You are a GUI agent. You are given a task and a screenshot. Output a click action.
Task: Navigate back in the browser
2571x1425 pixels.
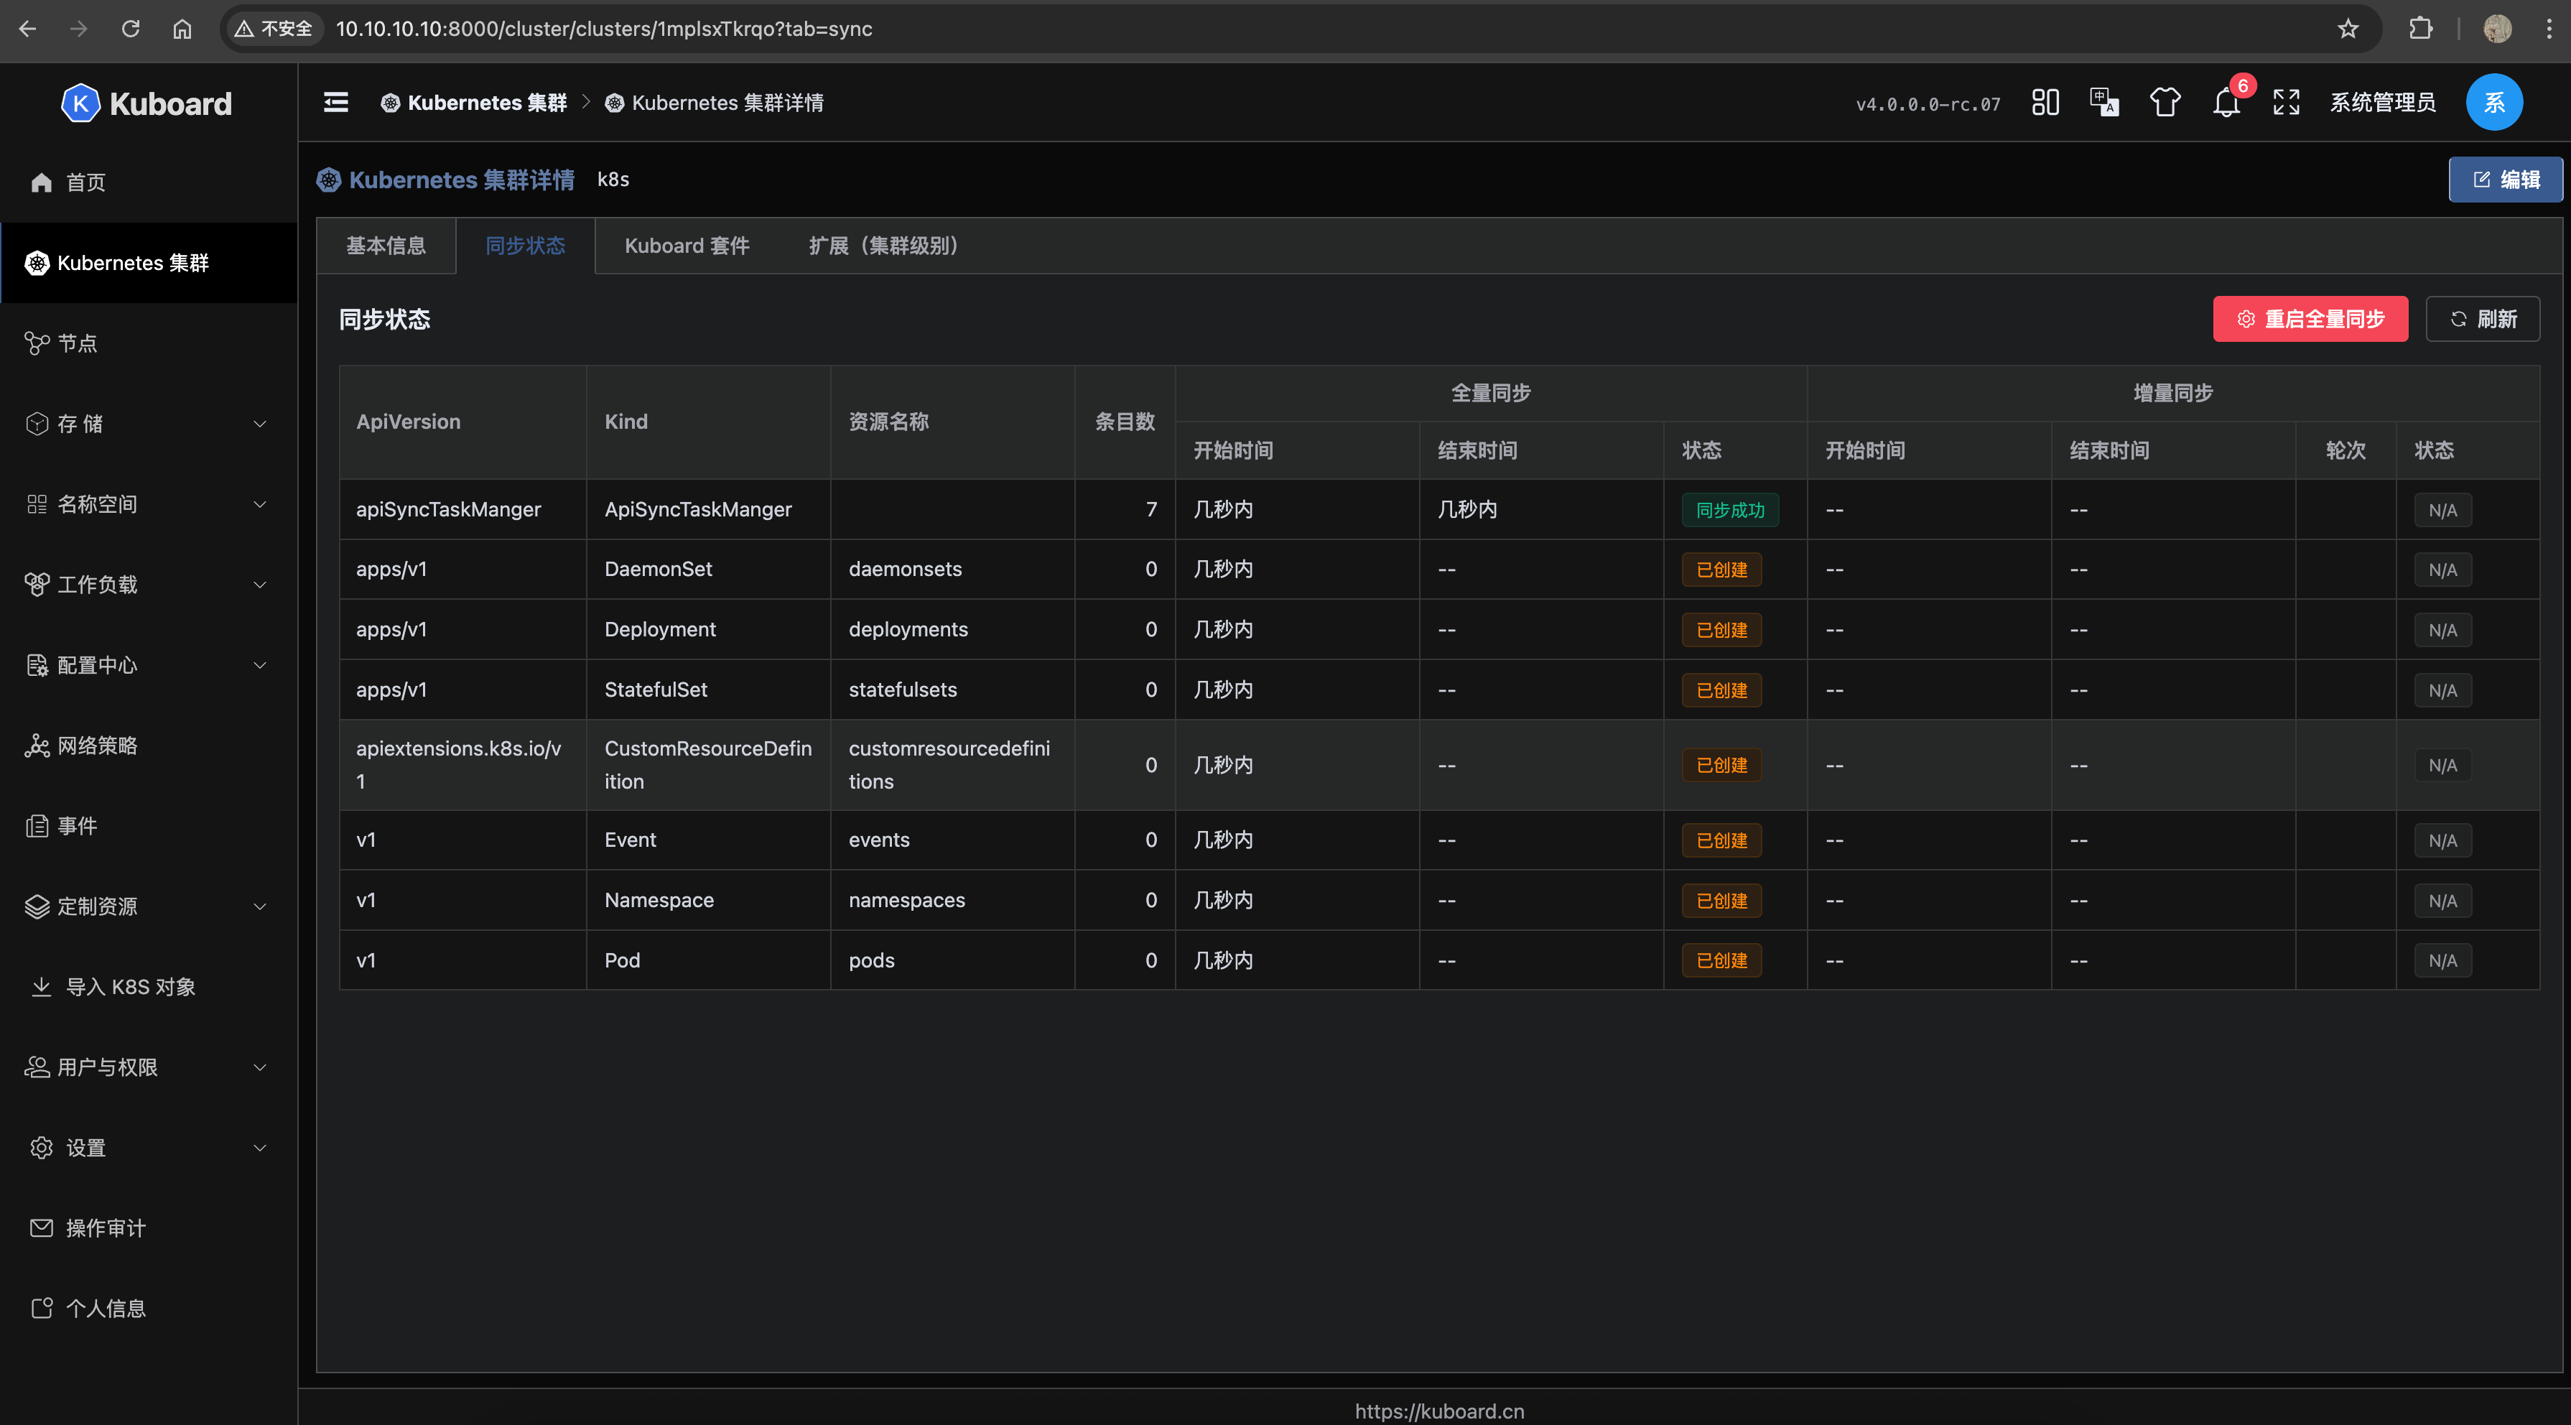click(x=28, y=29)
